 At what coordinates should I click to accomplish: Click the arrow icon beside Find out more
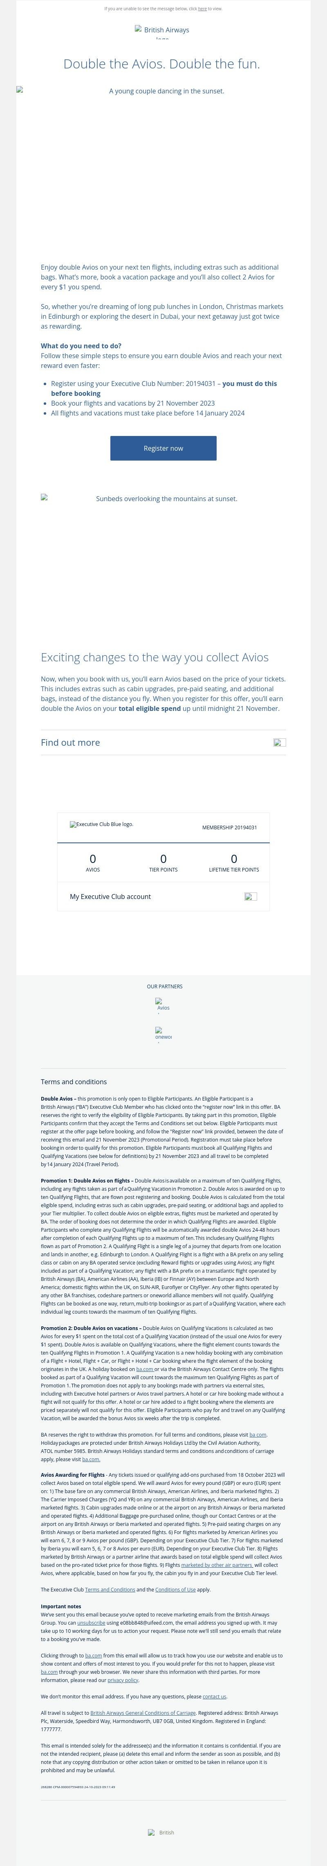279,742
